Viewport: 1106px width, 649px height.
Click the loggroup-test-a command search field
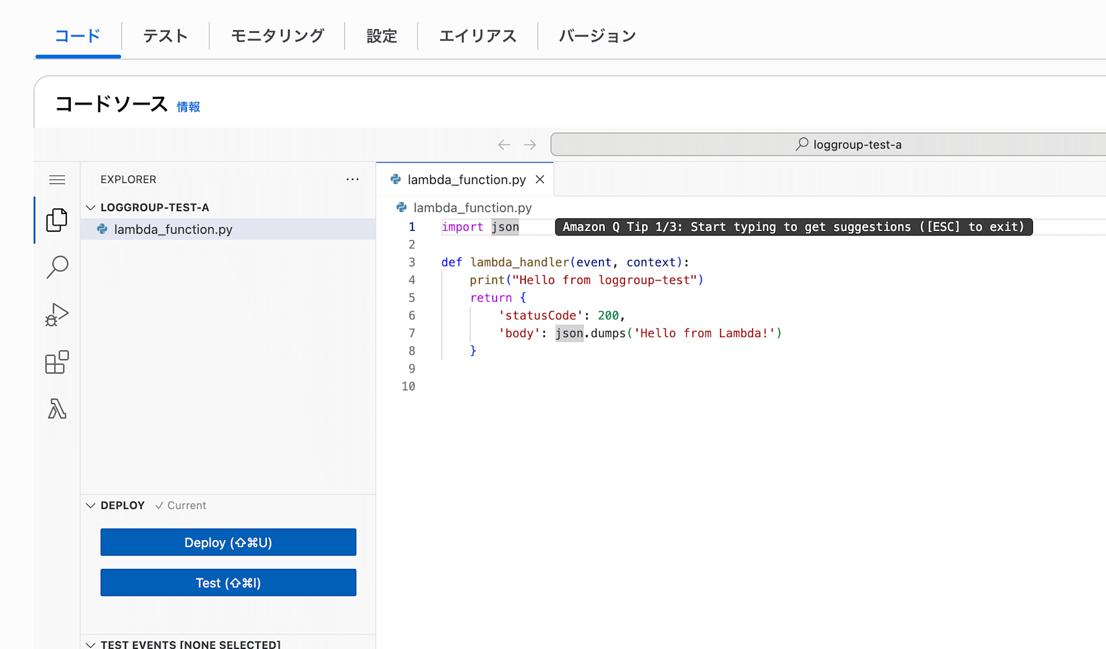[x=828, y=144]
